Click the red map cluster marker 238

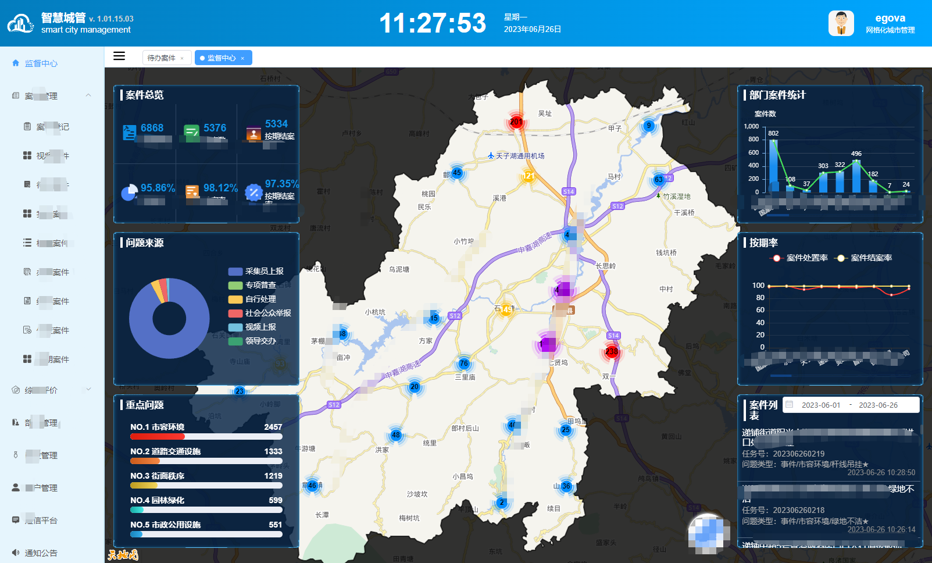coord(612,352)
